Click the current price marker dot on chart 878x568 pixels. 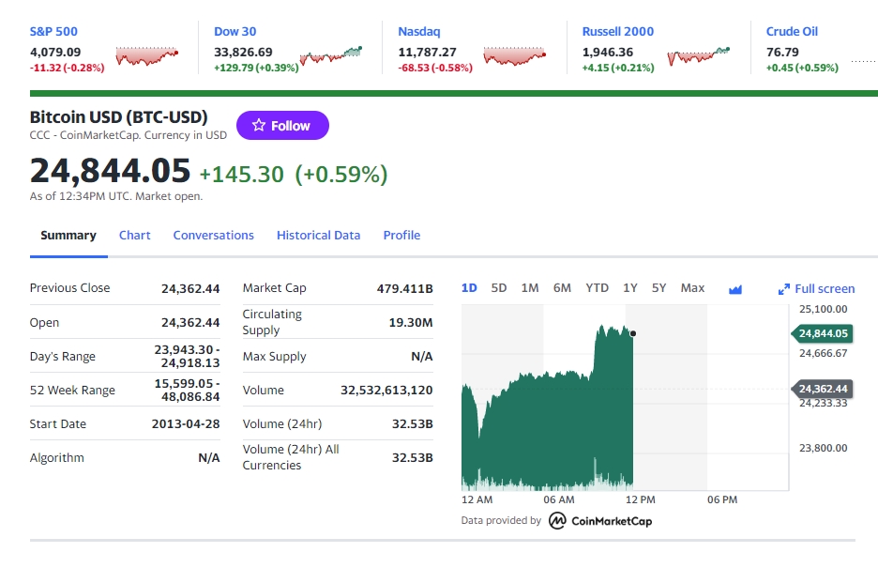pyautogui.click(x=633, y=334)
